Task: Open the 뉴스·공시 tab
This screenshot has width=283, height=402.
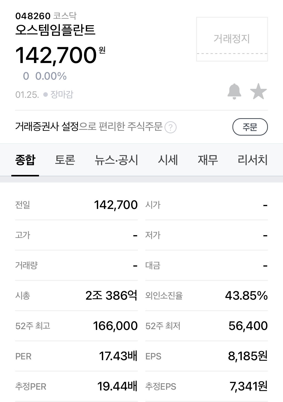Action: tap(116, 160)
